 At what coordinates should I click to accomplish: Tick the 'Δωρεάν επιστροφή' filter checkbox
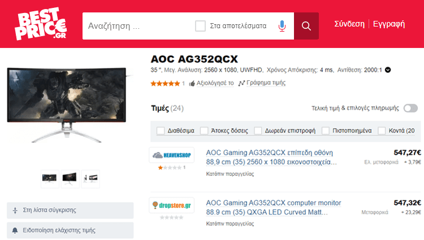coord(258,130)
